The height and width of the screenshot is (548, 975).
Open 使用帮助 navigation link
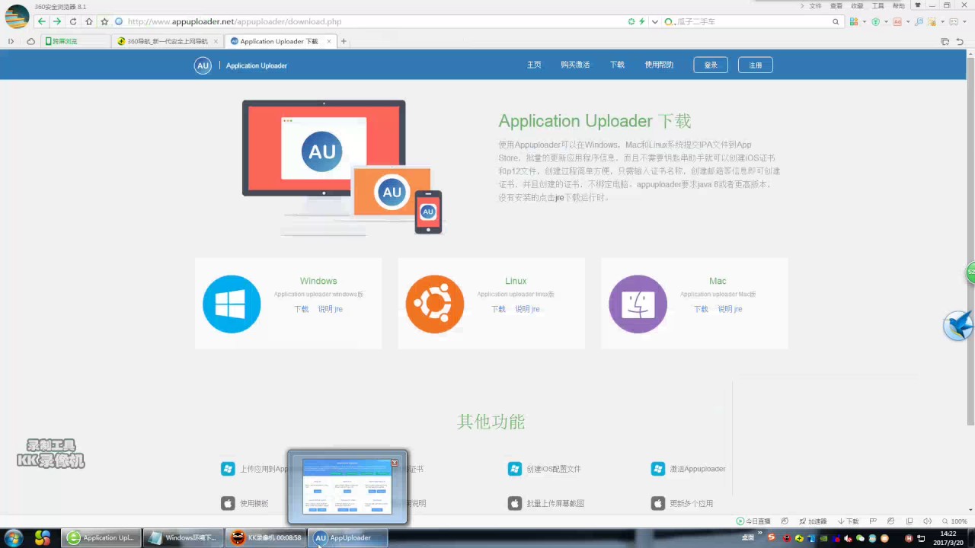pyautogui.click(x=659, y=65)
